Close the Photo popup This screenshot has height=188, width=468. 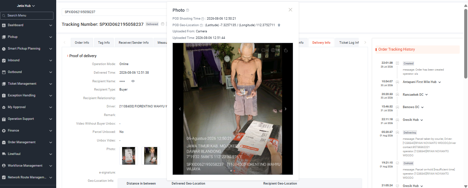(290, 10)
